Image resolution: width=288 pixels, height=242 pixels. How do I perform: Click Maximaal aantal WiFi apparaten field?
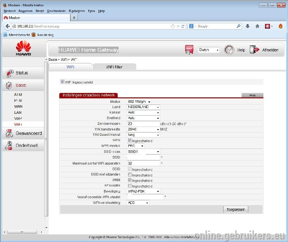(143, 163)
